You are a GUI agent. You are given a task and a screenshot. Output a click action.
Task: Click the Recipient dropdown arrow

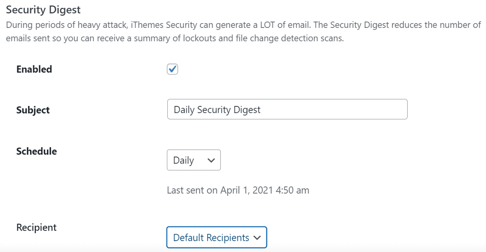pyautogui.click(x=256, y=238)
